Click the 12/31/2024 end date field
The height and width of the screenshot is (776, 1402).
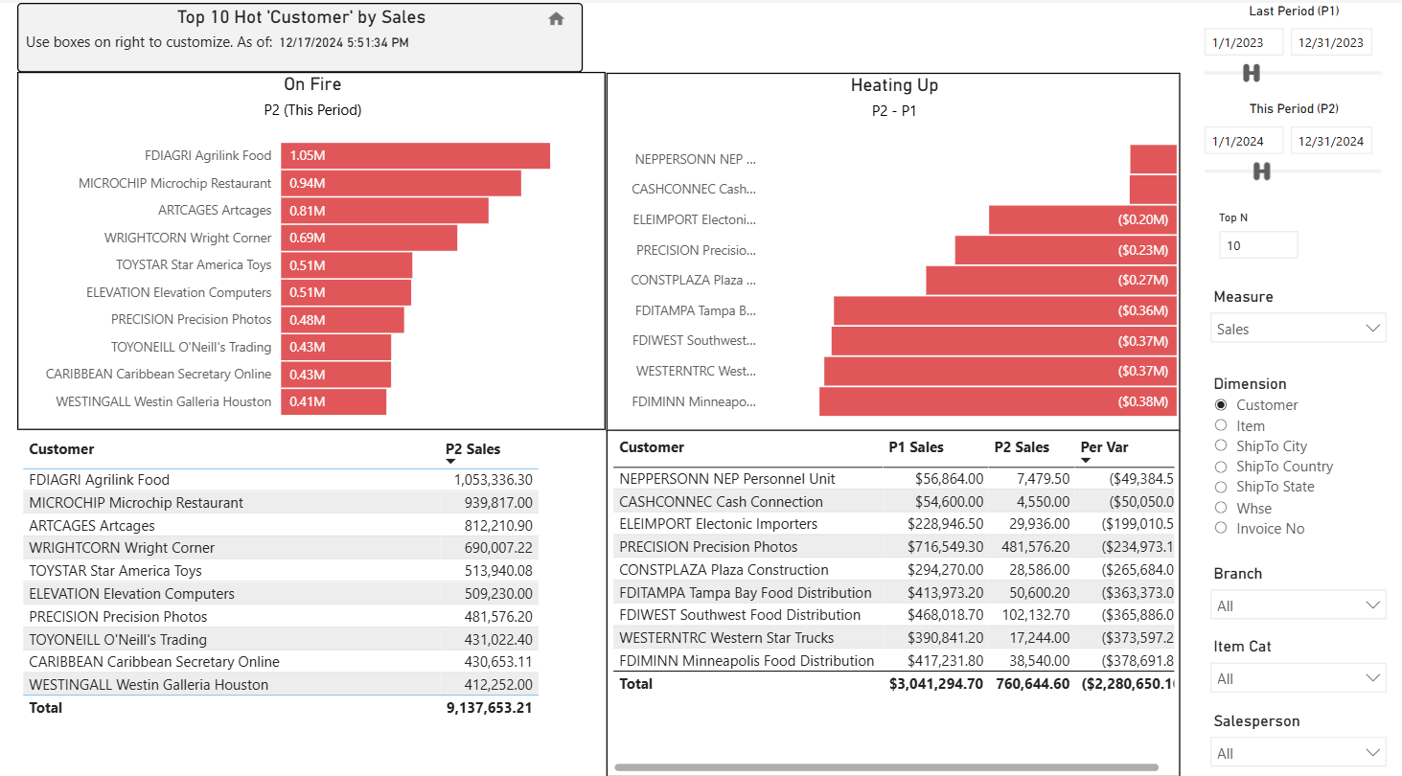(x=1331, y=141)
